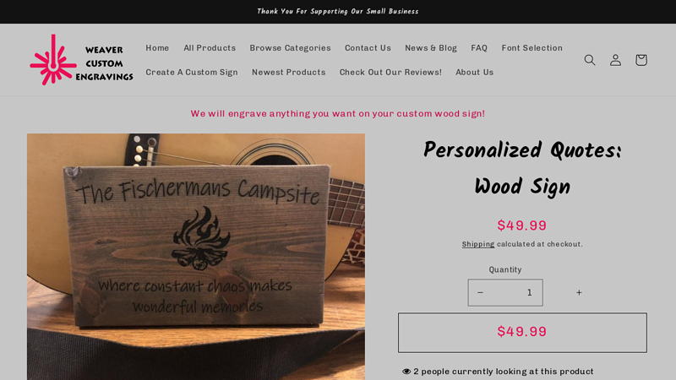Decrease quantity with minus button
Screen dimensions: 676x380
pos(480,292)
